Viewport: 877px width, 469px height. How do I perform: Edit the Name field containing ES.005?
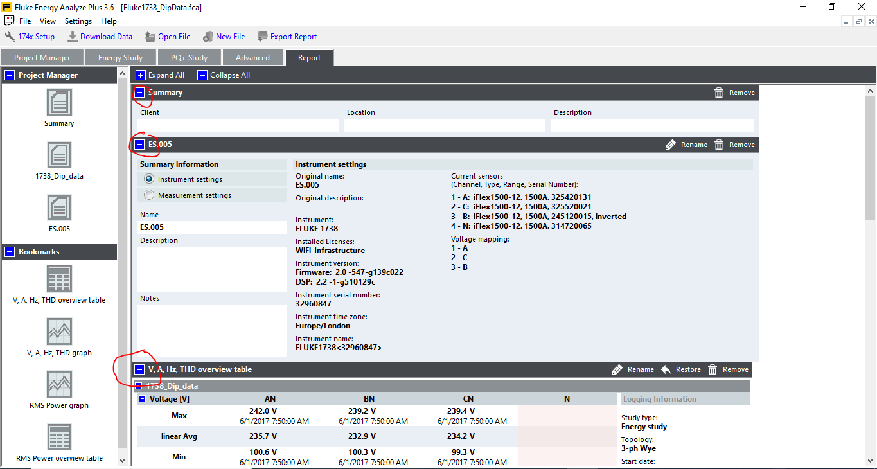(212, 227)
